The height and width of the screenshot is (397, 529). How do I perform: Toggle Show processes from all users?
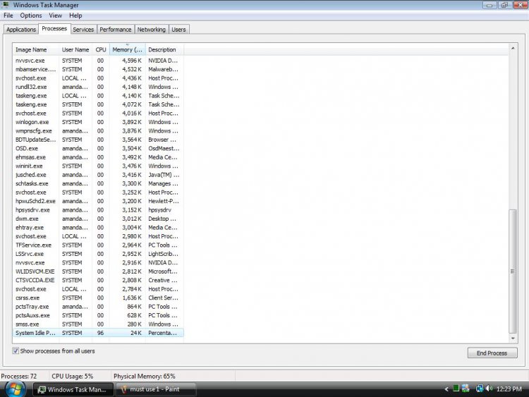pyautogui.click(x=16, y=350)
